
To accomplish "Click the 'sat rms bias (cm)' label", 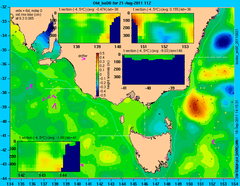I will pyautogui.click(x=28, y=15).
